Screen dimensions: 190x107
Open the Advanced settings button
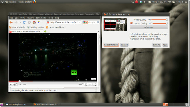149,27
